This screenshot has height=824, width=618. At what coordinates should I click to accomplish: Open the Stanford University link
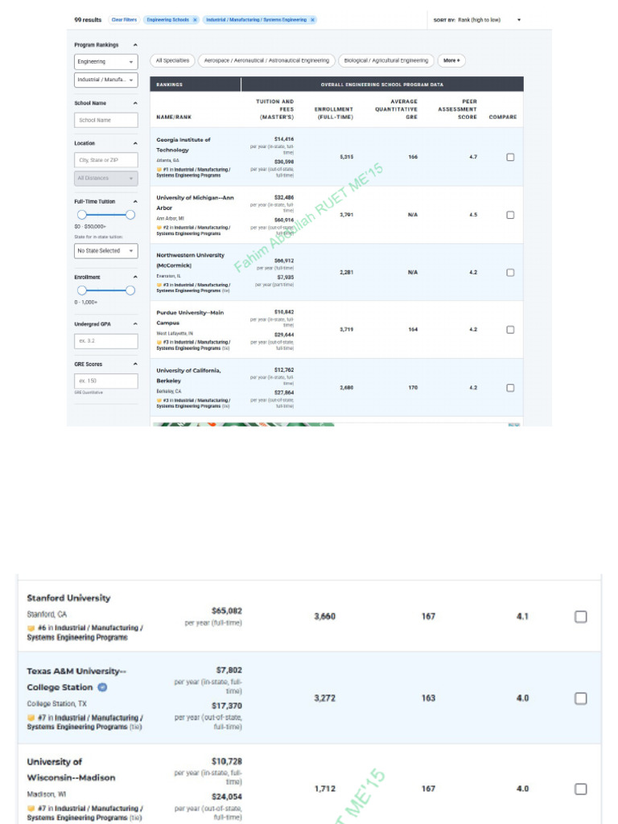(69, 598)
